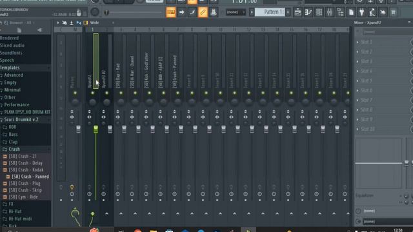
Task: Open the Playlist view icon
Action: point(297,12)
